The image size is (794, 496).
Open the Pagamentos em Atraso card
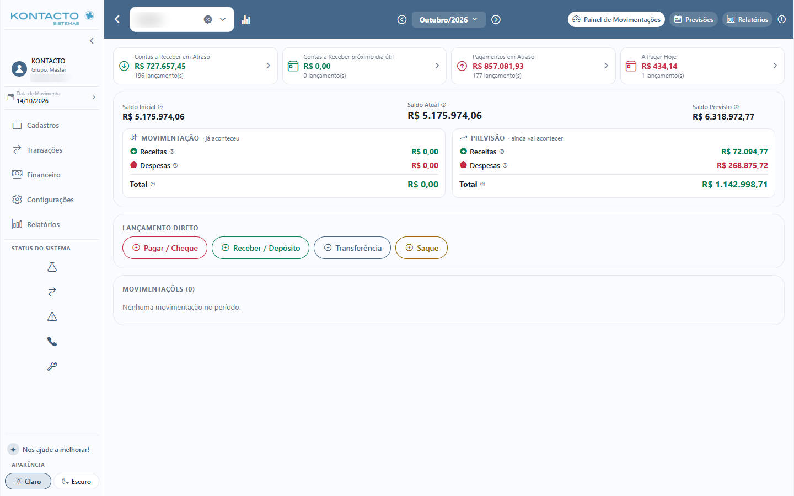[533, 66]
